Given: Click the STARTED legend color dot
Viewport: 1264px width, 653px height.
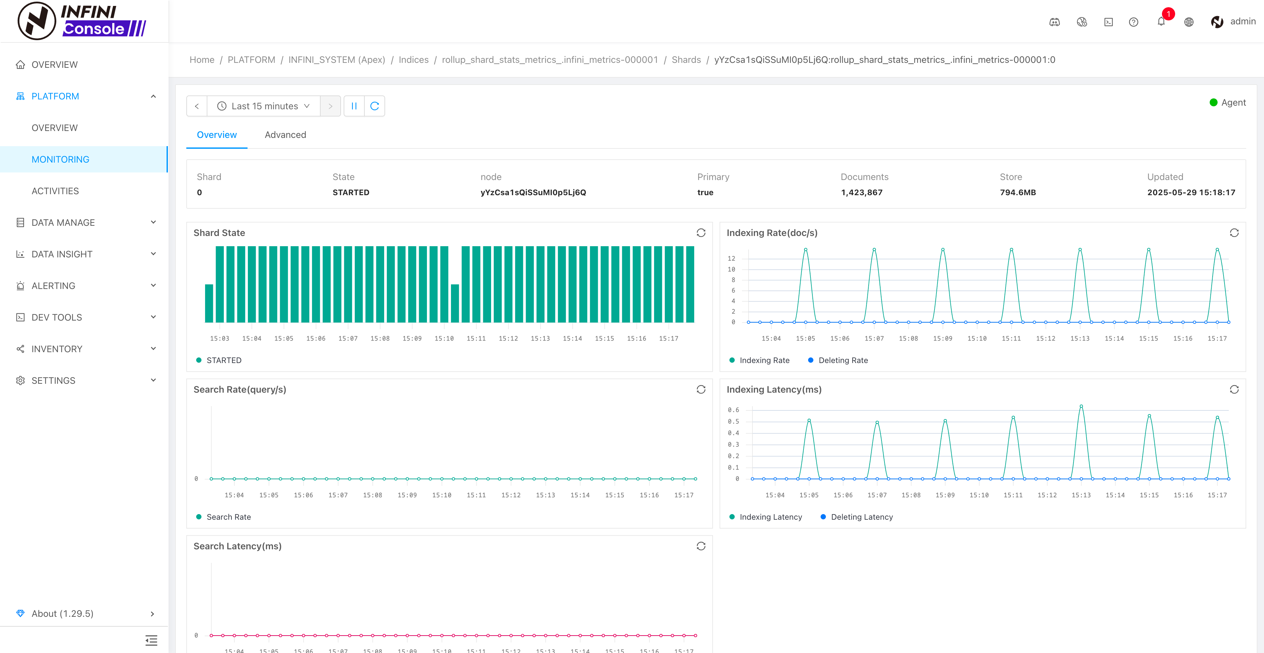Looking at the screenshot, I should click(199, 360).
